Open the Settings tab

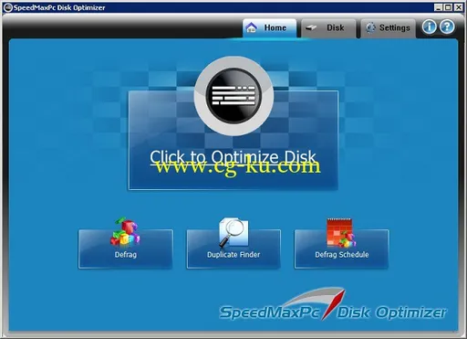(388, 27)
